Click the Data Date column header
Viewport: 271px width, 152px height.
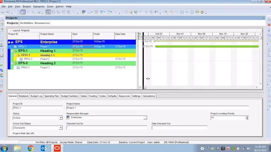(x=125, y=35)
